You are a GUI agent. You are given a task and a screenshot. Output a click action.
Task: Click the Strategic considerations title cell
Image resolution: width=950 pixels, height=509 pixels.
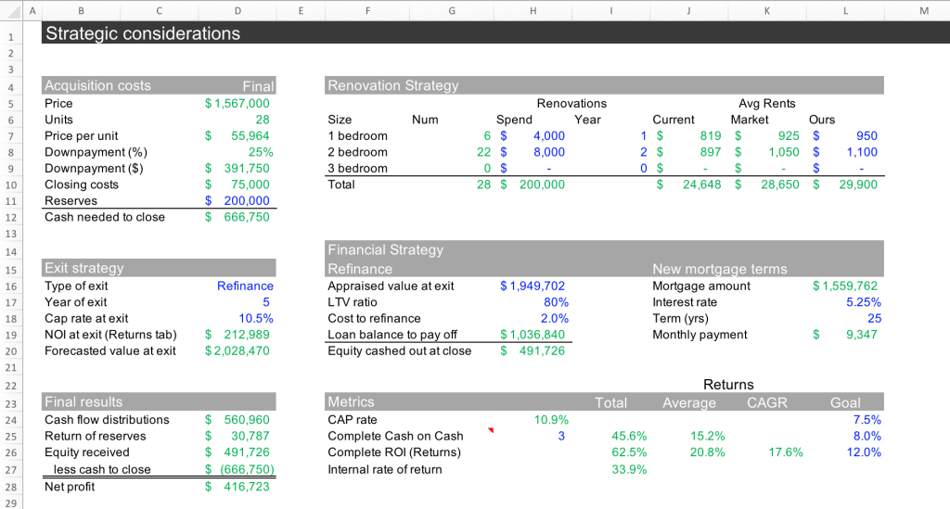click(144, 34)
